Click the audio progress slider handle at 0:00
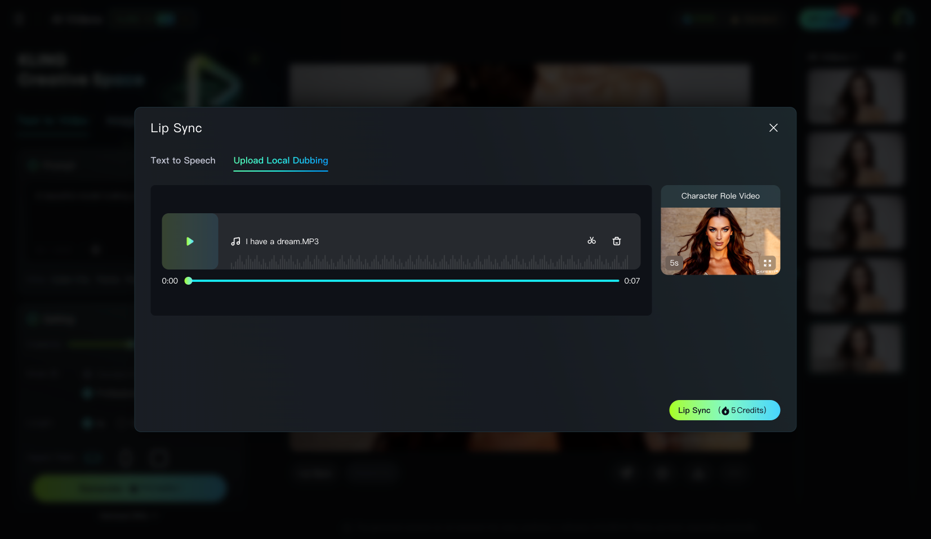The width and height of the screenshot is (931, 539). click(188, 281)
